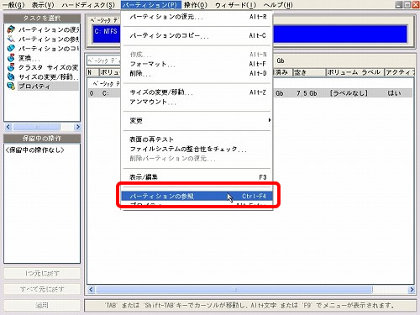Select the highlighted パーティションの参照 entry

[197, 196]
